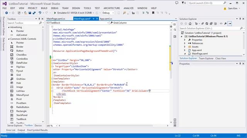Toggle Preview Selected Items in Solution Explorer
Image resolution: width=247 pixels, height=138 pixels.
point(230,24)
